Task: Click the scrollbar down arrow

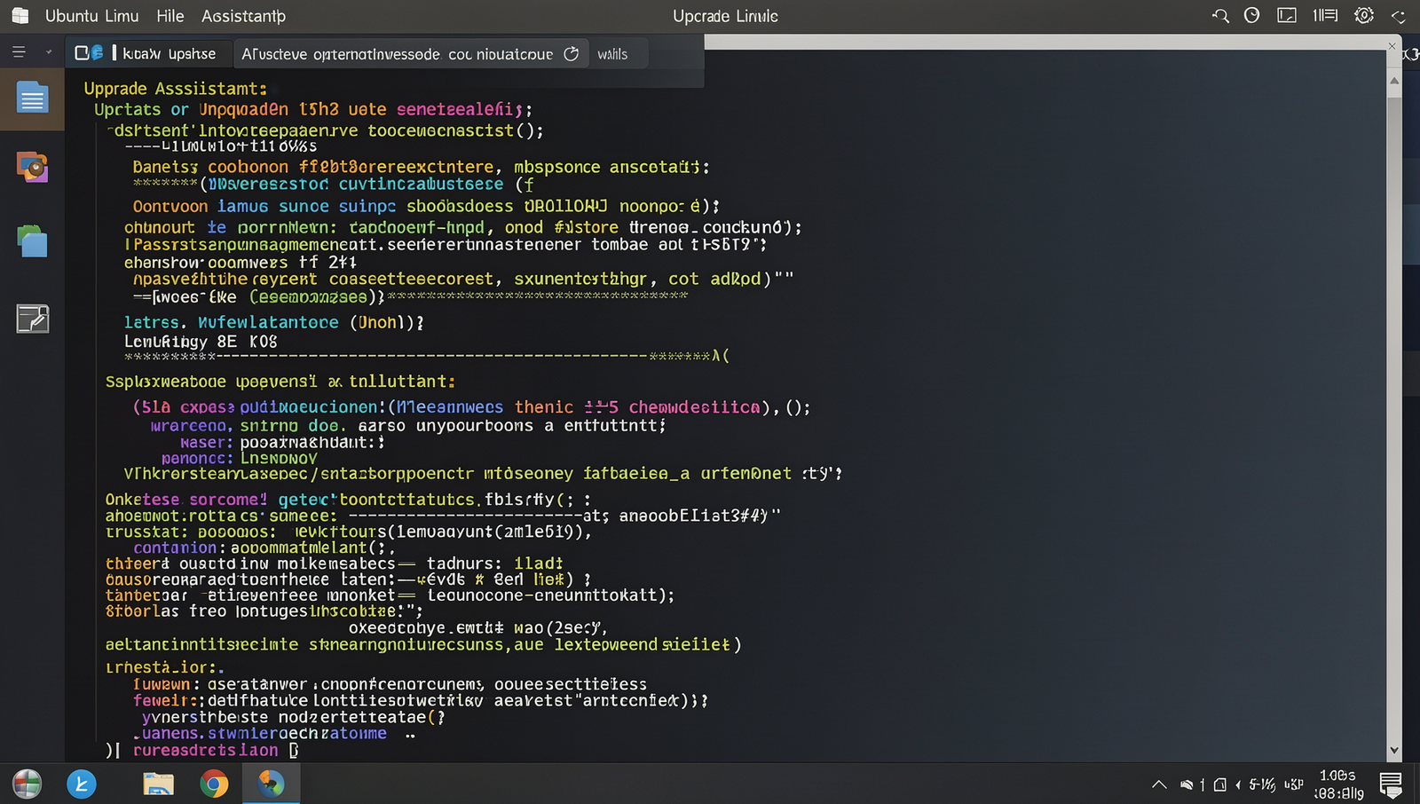Action: tap(1394, 751)
